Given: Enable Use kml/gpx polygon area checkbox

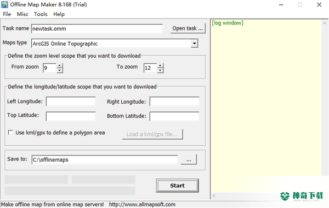Looking at the screenshot, I should point(10,133).
